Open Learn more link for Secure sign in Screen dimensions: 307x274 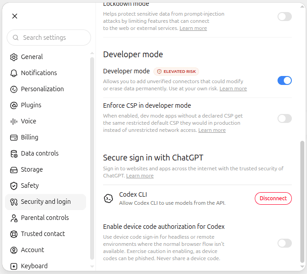pos(140,176)
